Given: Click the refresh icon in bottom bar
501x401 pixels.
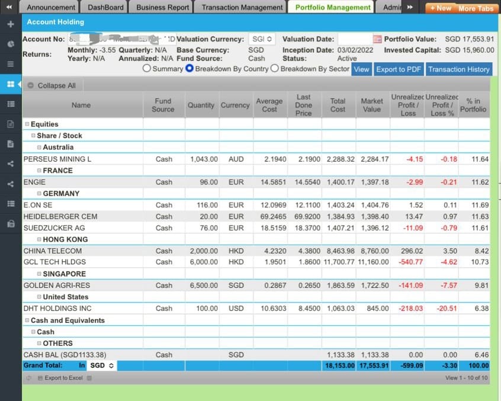Looking at the screenshot, I should (x=29, y=378).
